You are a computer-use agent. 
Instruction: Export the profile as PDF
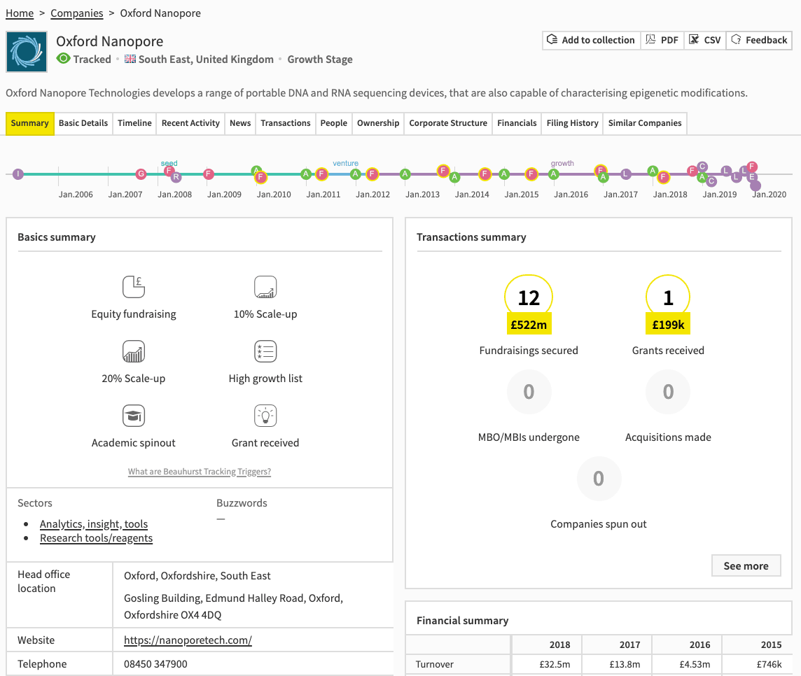click(x=662, y=40)
